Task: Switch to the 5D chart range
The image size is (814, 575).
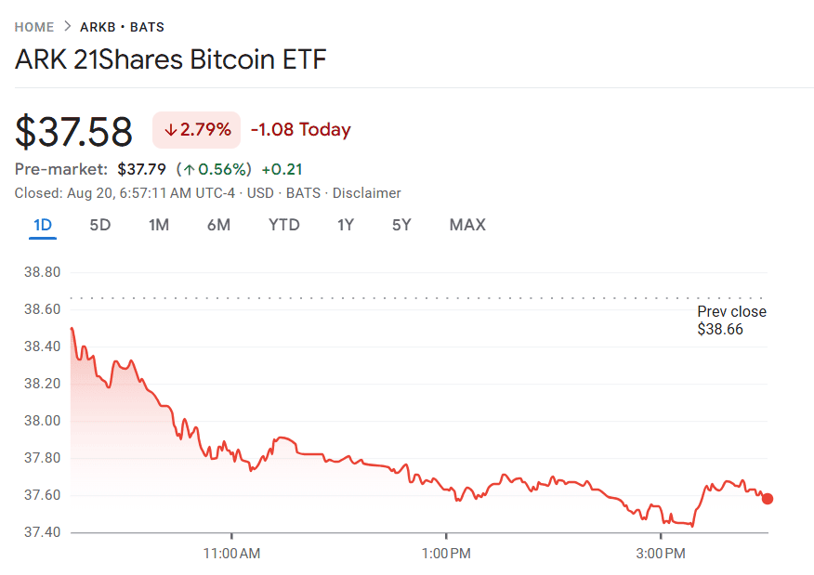Action: [x=99, y=225]
